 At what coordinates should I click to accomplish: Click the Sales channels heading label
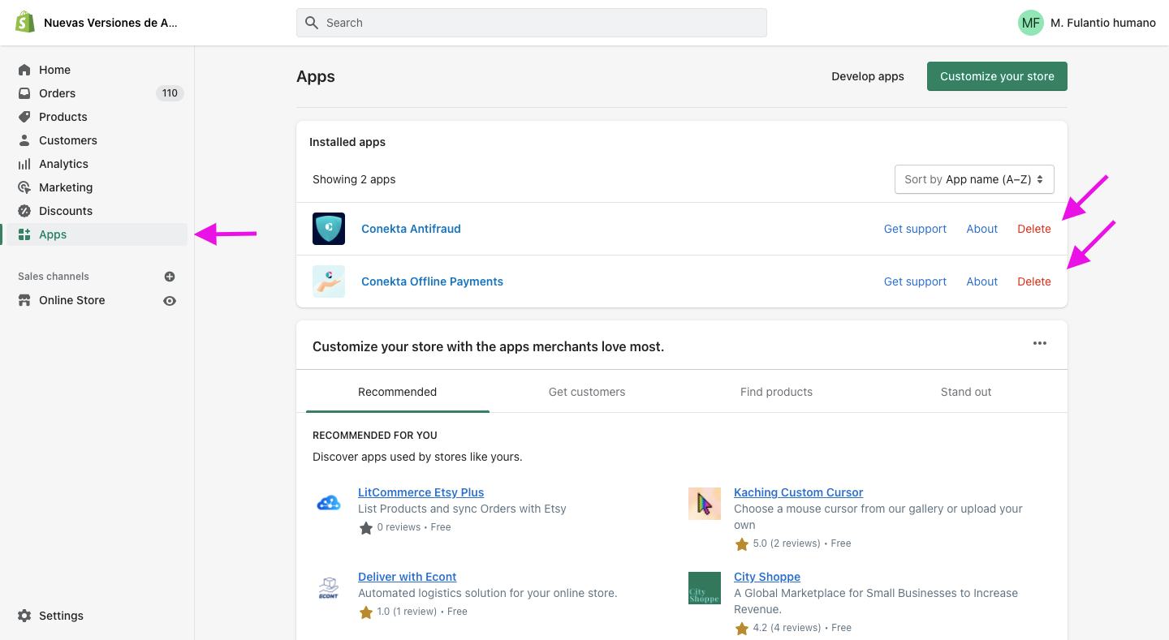click(54, 277)
